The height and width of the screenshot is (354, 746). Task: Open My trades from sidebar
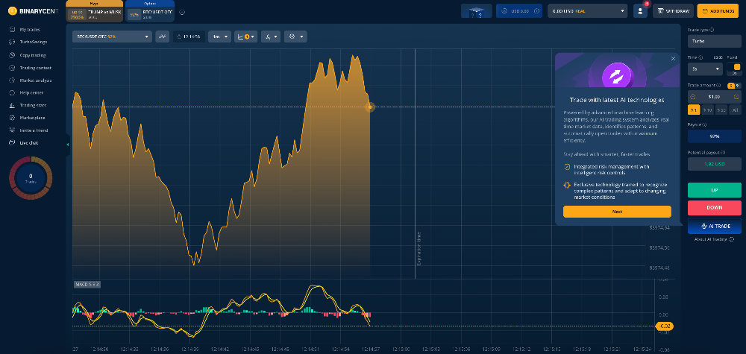coord(30,28)
